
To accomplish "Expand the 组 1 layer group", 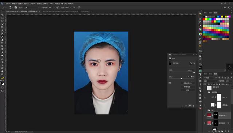I will (207, 110).
